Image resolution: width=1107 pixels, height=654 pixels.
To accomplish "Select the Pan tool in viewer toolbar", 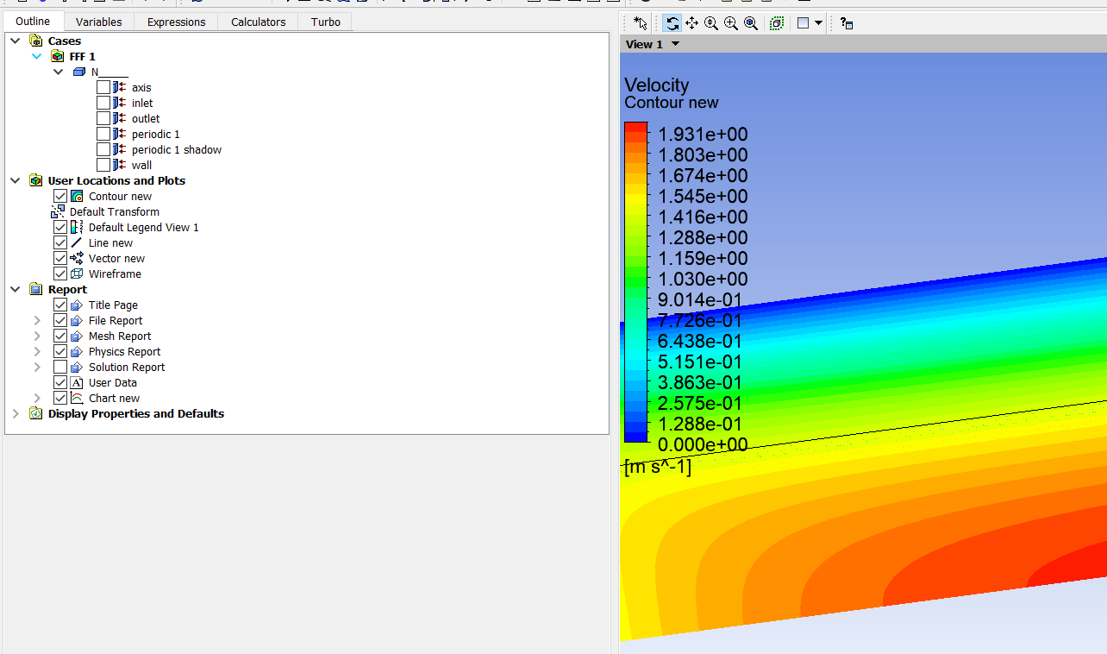I will [x=692, y=23].
